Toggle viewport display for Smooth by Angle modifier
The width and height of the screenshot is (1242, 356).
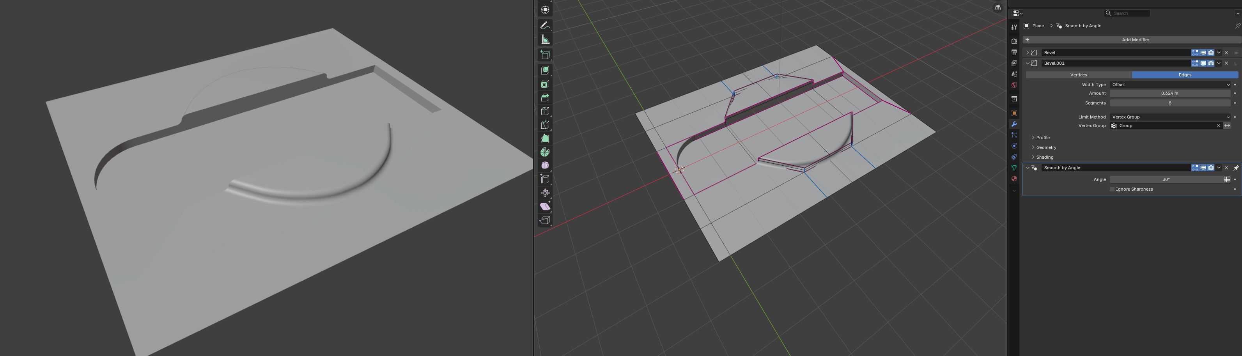pos(1203,168)
